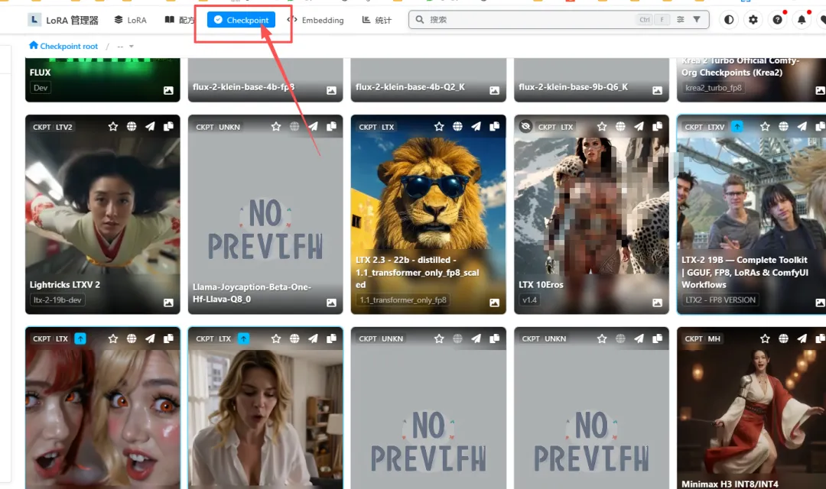826x489 pixels.
Task: Click globe icon on LTX-2 19B Complete Toolkit card
Action: pyautogui.click(x=783, y=126)
